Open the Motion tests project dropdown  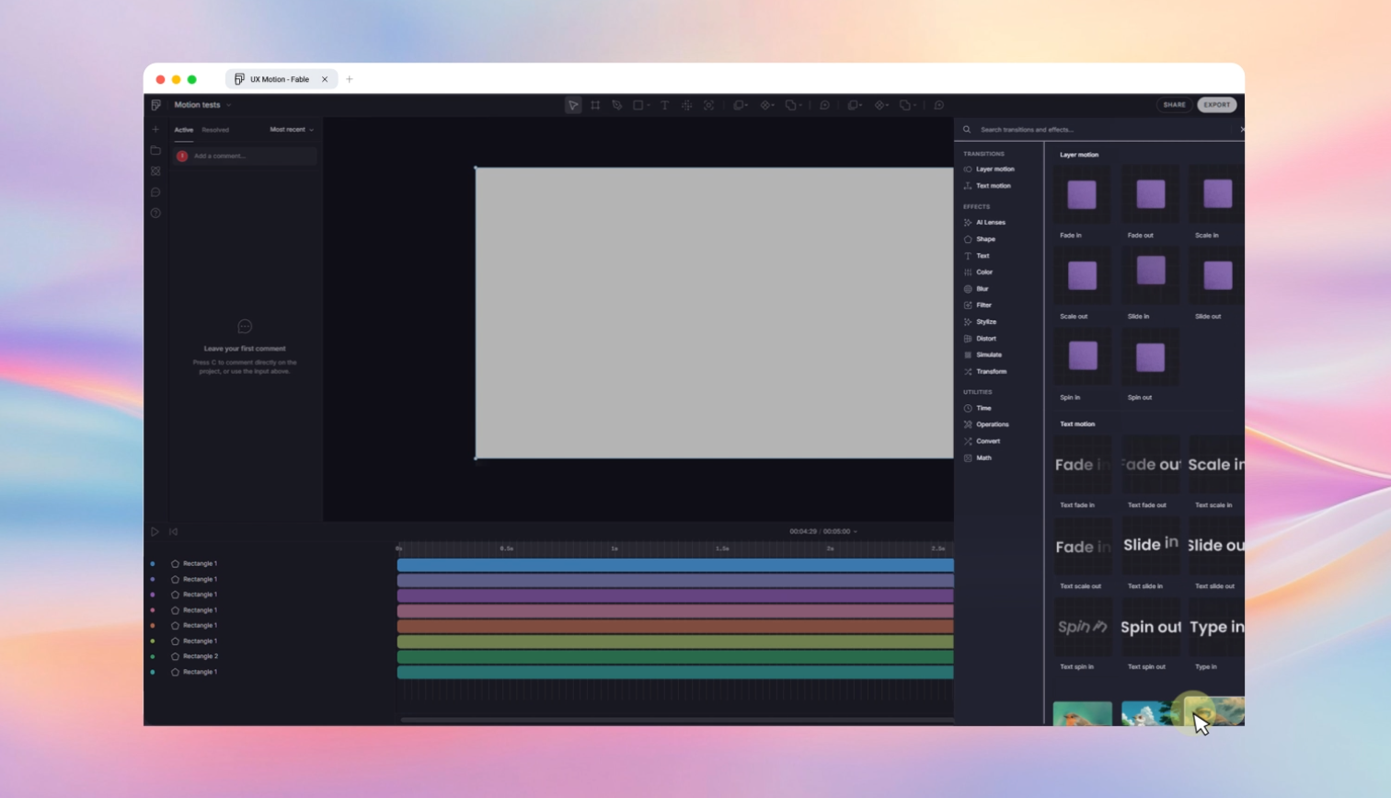tap(202, 105)
